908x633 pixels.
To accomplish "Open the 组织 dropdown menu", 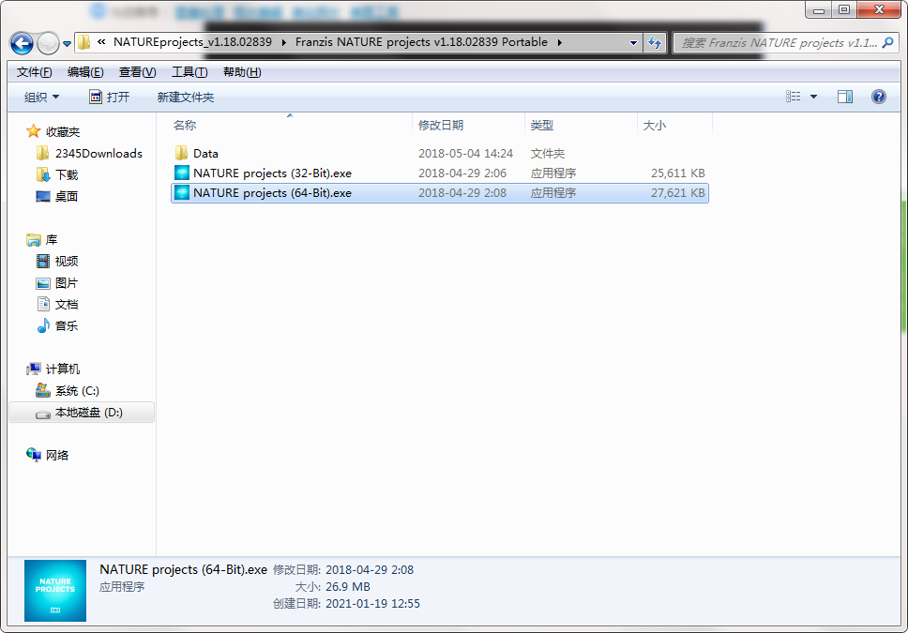I will click(41, 97).
